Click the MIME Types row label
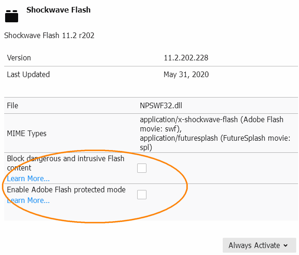 point(27,133)
